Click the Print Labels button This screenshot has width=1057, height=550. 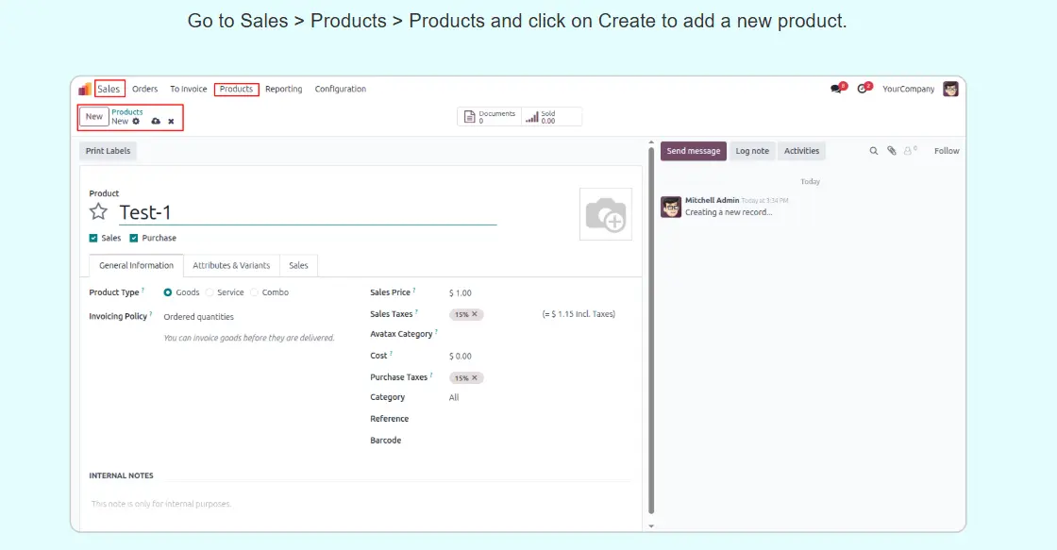point(108,151)
